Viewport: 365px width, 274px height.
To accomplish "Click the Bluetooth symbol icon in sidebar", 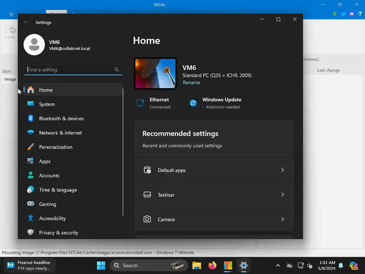I will (31, 118).
